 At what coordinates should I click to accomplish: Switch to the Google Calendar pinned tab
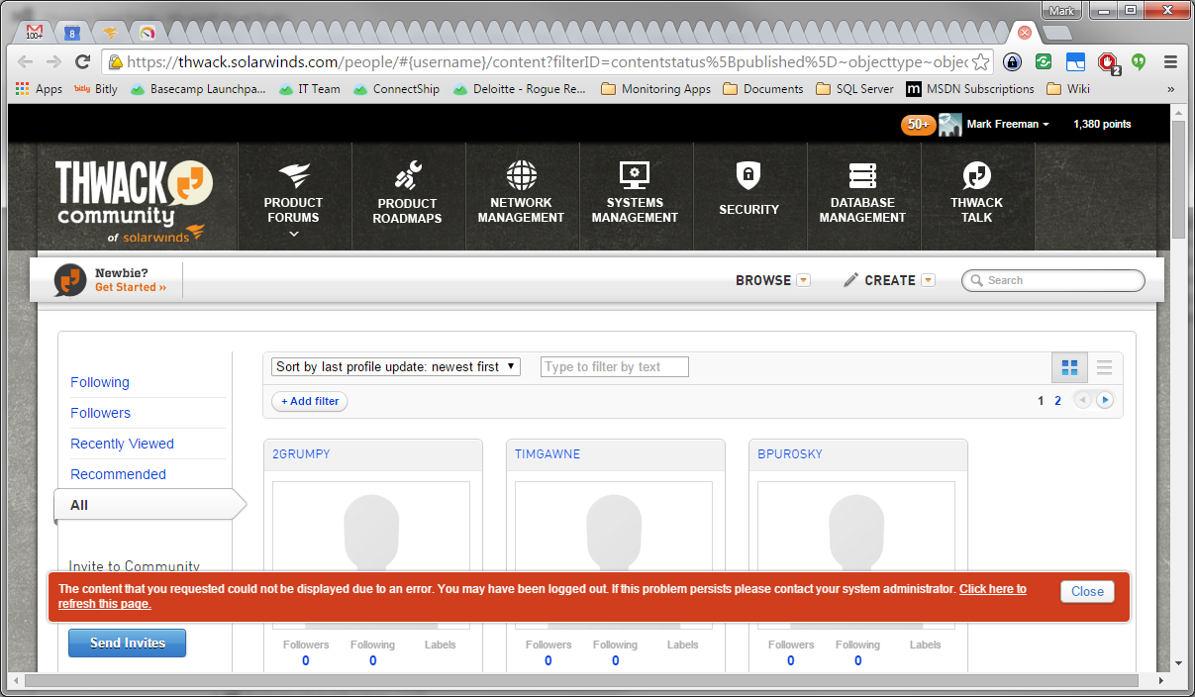pyautogui.click(x=71, y=33)
